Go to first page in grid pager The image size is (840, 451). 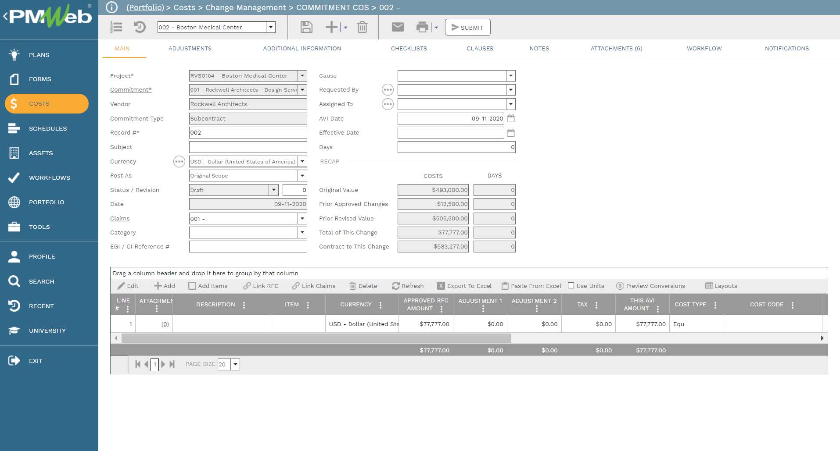[x=138, y=364]
